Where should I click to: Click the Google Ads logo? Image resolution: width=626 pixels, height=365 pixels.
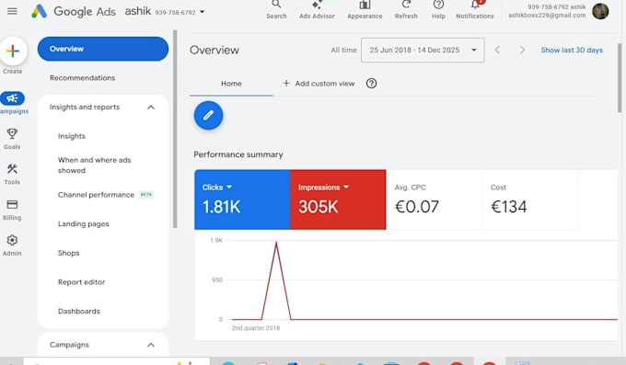tap(39, 11)
